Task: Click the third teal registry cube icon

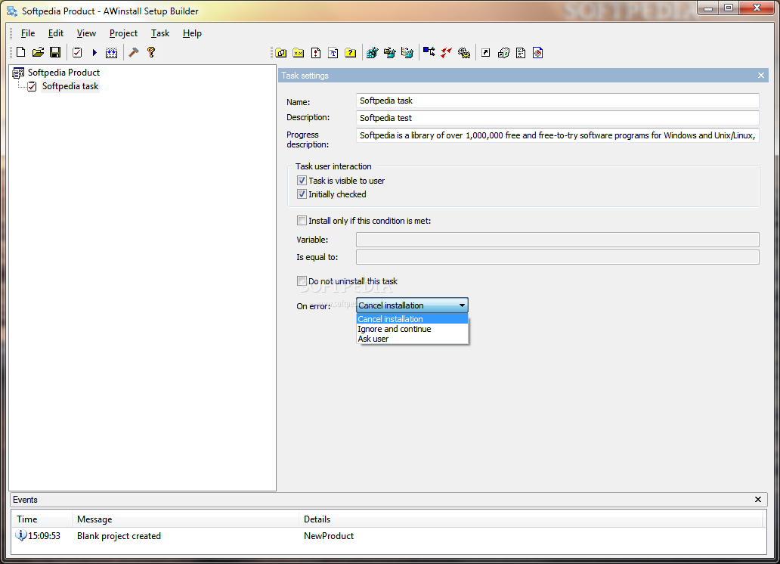Action: point(407,52)
